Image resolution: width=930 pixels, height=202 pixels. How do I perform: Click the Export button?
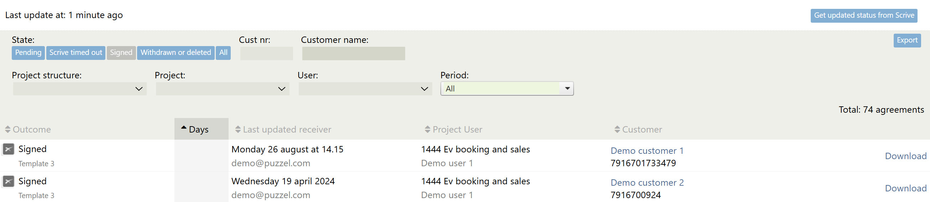(907, 40)
